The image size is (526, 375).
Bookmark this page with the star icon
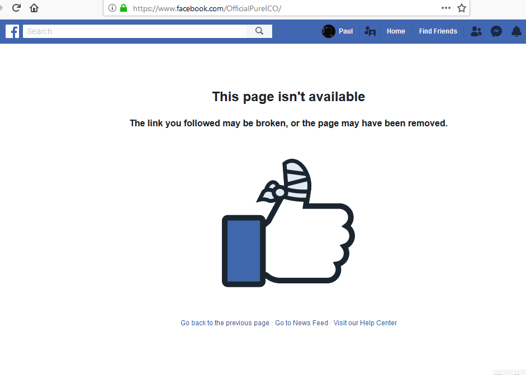pos(462,8)
